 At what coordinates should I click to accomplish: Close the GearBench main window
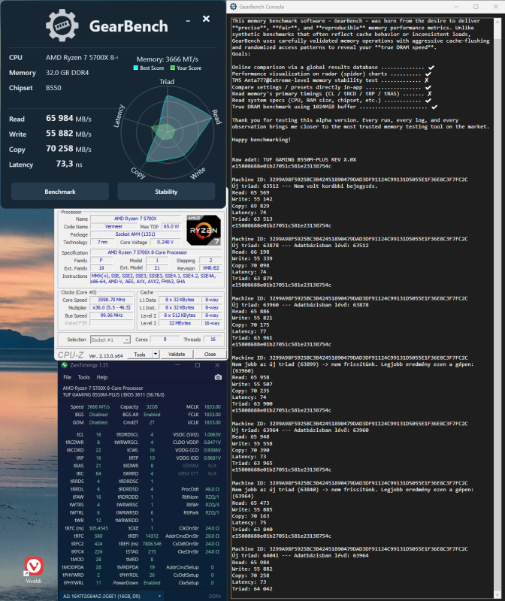pyautogui.click(x=207, y=19)
